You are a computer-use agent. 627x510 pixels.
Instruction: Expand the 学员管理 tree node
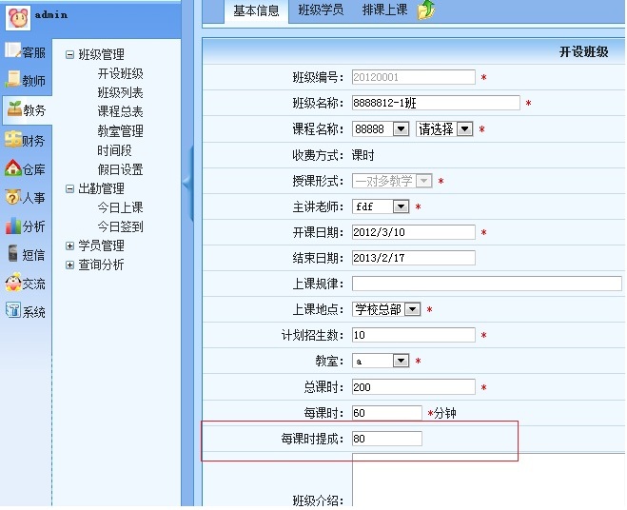tap(69, 245)
